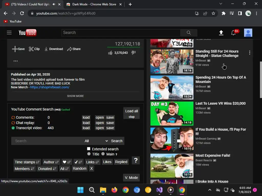Click the Clip scissors button
Viewport: 262px width, 196px height.
[34, 49]
